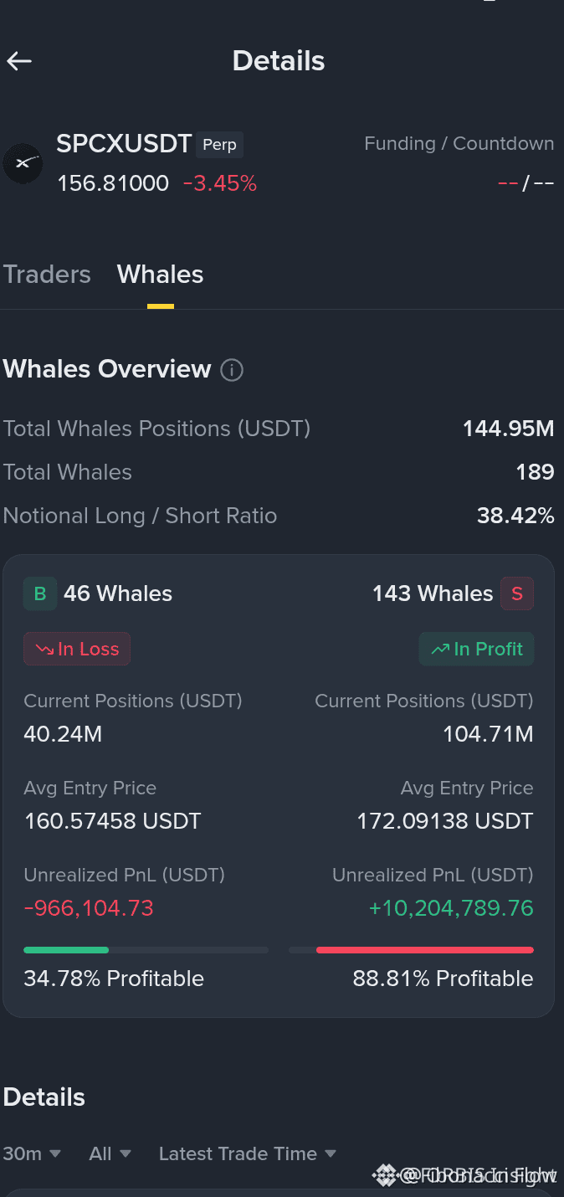Tap the Whales Overview info icon
Image resolution: width=564 pixels, height=1197 pixels.
[x=232, y=369]
